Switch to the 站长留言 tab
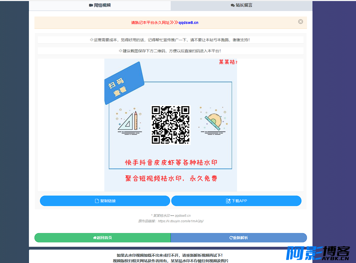 click(x=241, y=6)
